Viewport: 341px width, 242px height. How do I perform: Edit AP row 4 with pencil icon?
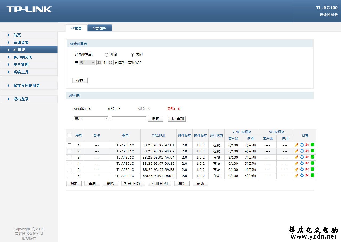pyautogui.click(x=297, y=163)
